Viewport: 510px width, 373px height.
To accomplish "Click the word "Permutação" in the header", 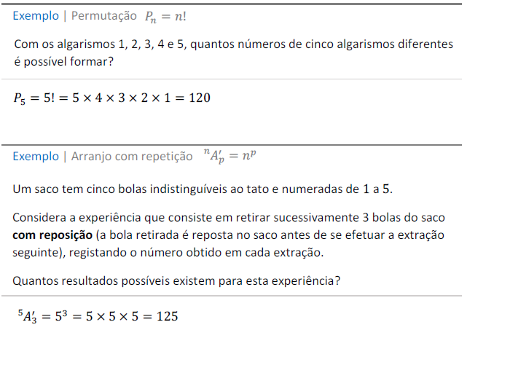I will (104, 15).
